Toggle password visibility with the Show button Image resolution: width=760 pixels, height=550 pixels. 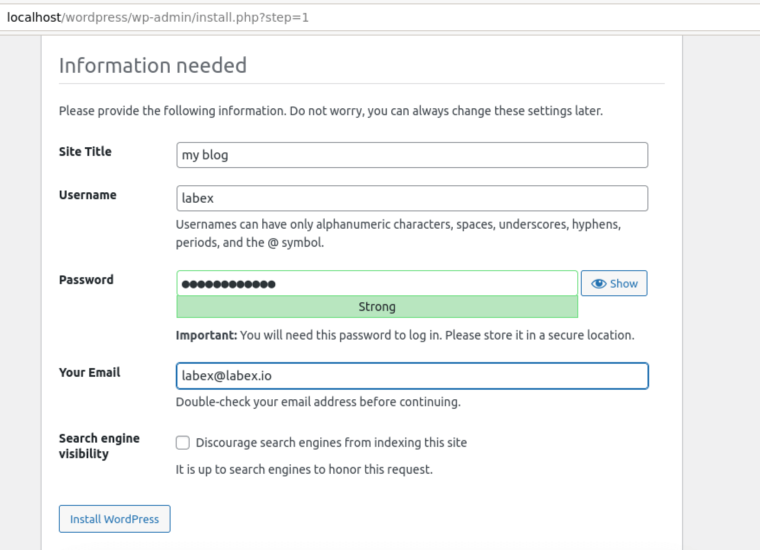click(x=614, y=283)
